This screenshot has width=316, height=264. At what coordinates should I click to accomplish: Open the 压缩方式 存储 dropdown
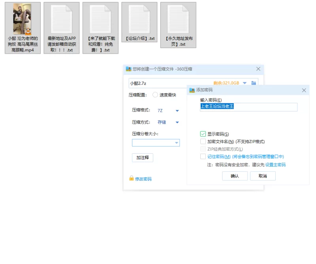pyautogui.click(x=168, y=122)
